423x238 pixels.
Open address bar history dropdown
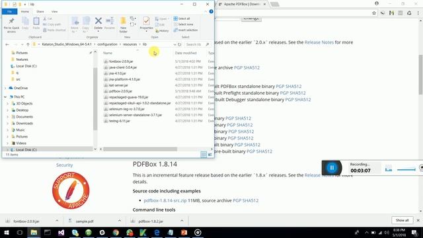click(x=174, y=44)
